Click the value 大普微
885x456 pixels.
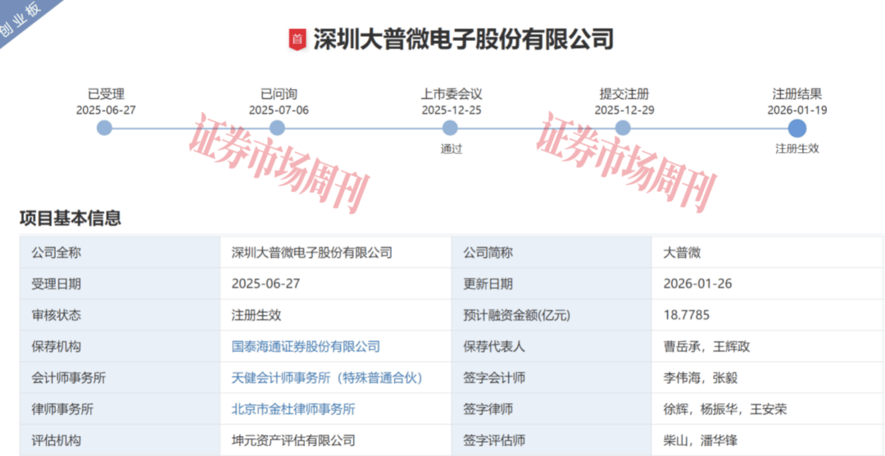point(682,252)
